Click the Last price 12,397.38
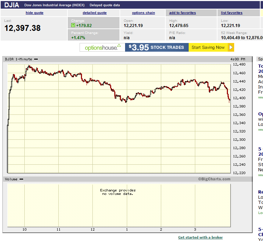 pyautogui.click(x=23, y=28)
